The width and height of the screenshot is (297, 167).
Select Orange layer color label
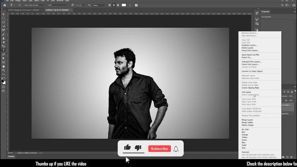tap(245, 135)
